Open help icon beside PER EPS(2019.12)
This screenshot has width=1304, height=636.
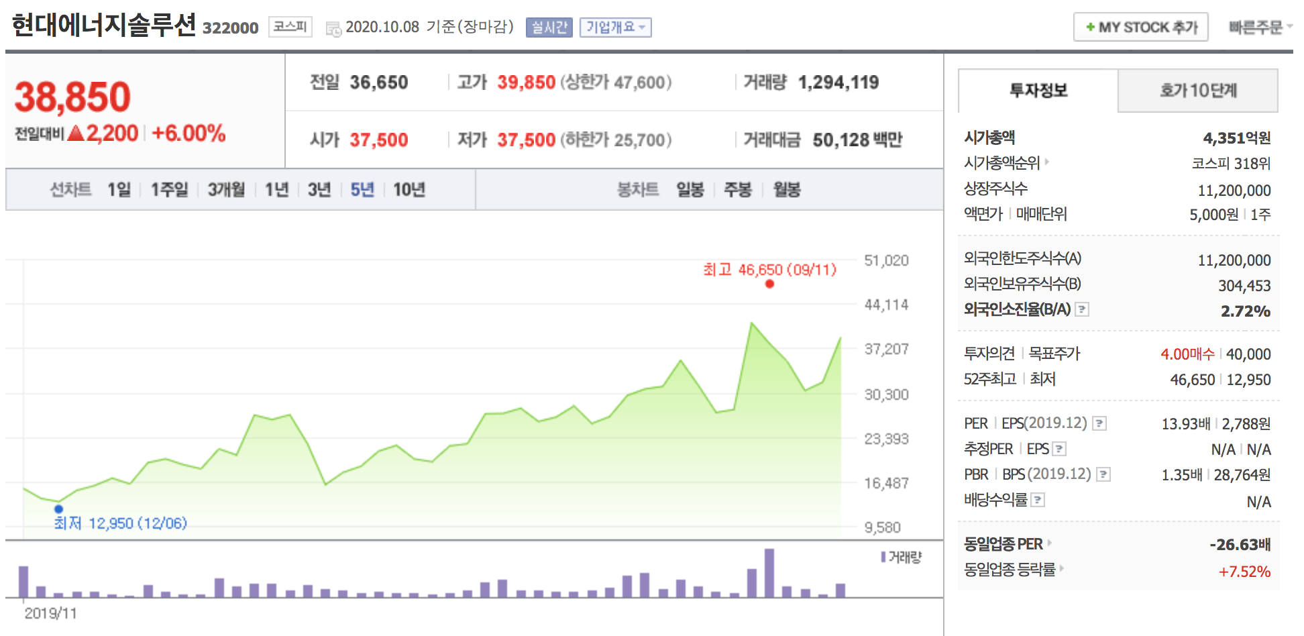[1099, 423]
